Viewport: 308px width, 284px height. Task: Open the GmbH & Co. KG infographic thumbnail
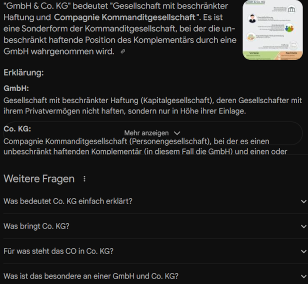click(x=272, y=30)
